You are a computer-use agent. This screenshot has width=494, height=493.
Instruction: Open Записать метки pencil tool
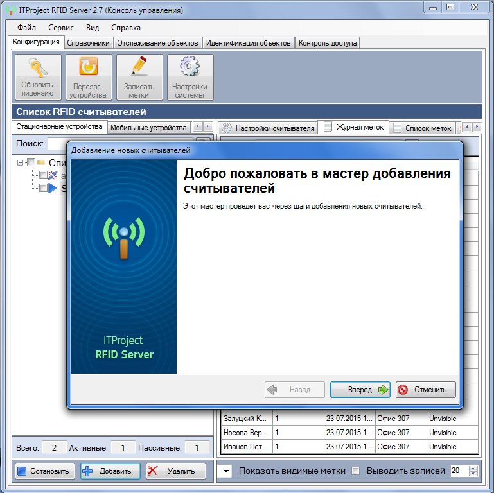[139, 67]
